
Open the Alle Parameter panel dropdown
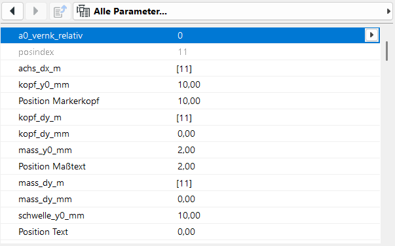(x=233, y=11)
